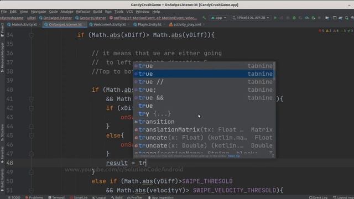
Task: Click the GestureListener breadcrumb
Action: 91,18
